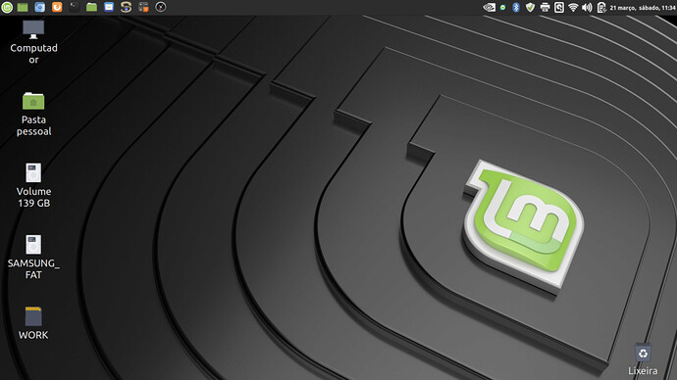
Task: Select the Pasta pessoal folder icon
Action: [x=33, y=115]
